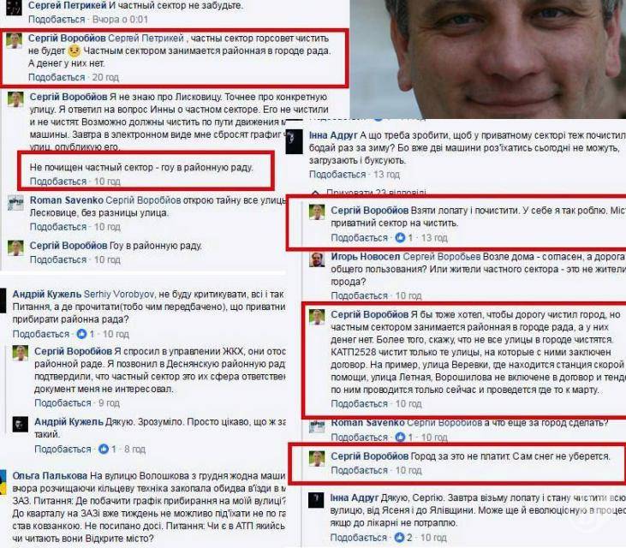The height and width of the screenshot is (548, 626).
Task: Like Сергей Петрикей's comment at top
Action: tap(57, 19)
